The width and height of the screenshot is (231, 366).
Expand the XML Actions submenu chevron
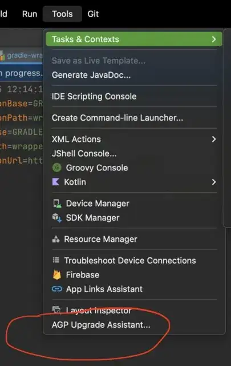(214, 139)
